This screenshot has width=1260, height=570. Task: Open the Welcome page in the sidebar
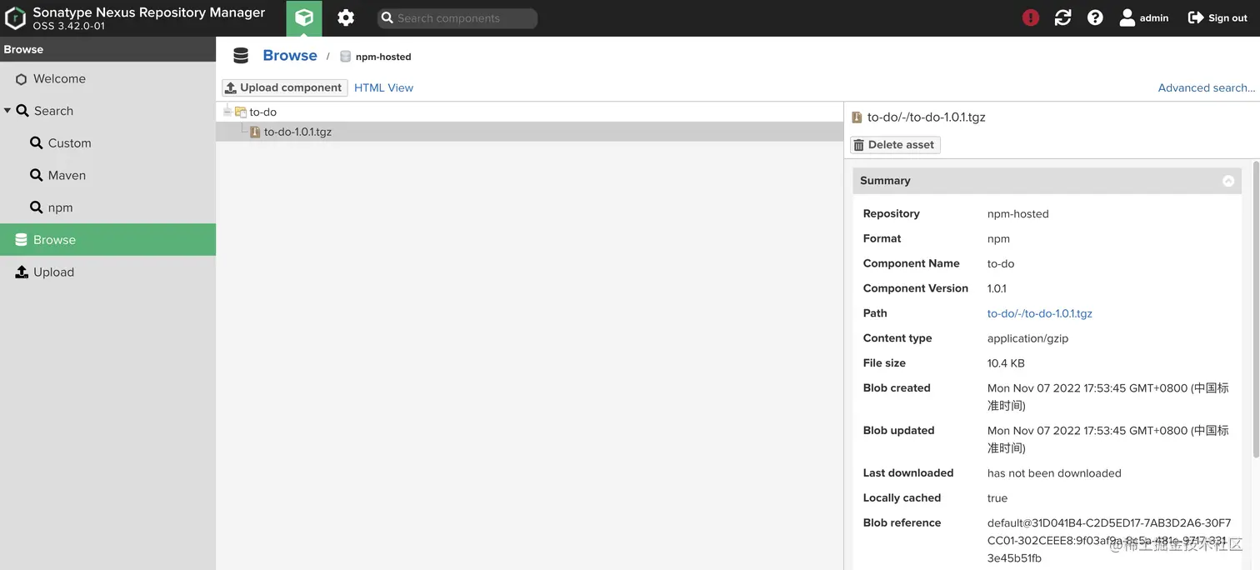107,78
